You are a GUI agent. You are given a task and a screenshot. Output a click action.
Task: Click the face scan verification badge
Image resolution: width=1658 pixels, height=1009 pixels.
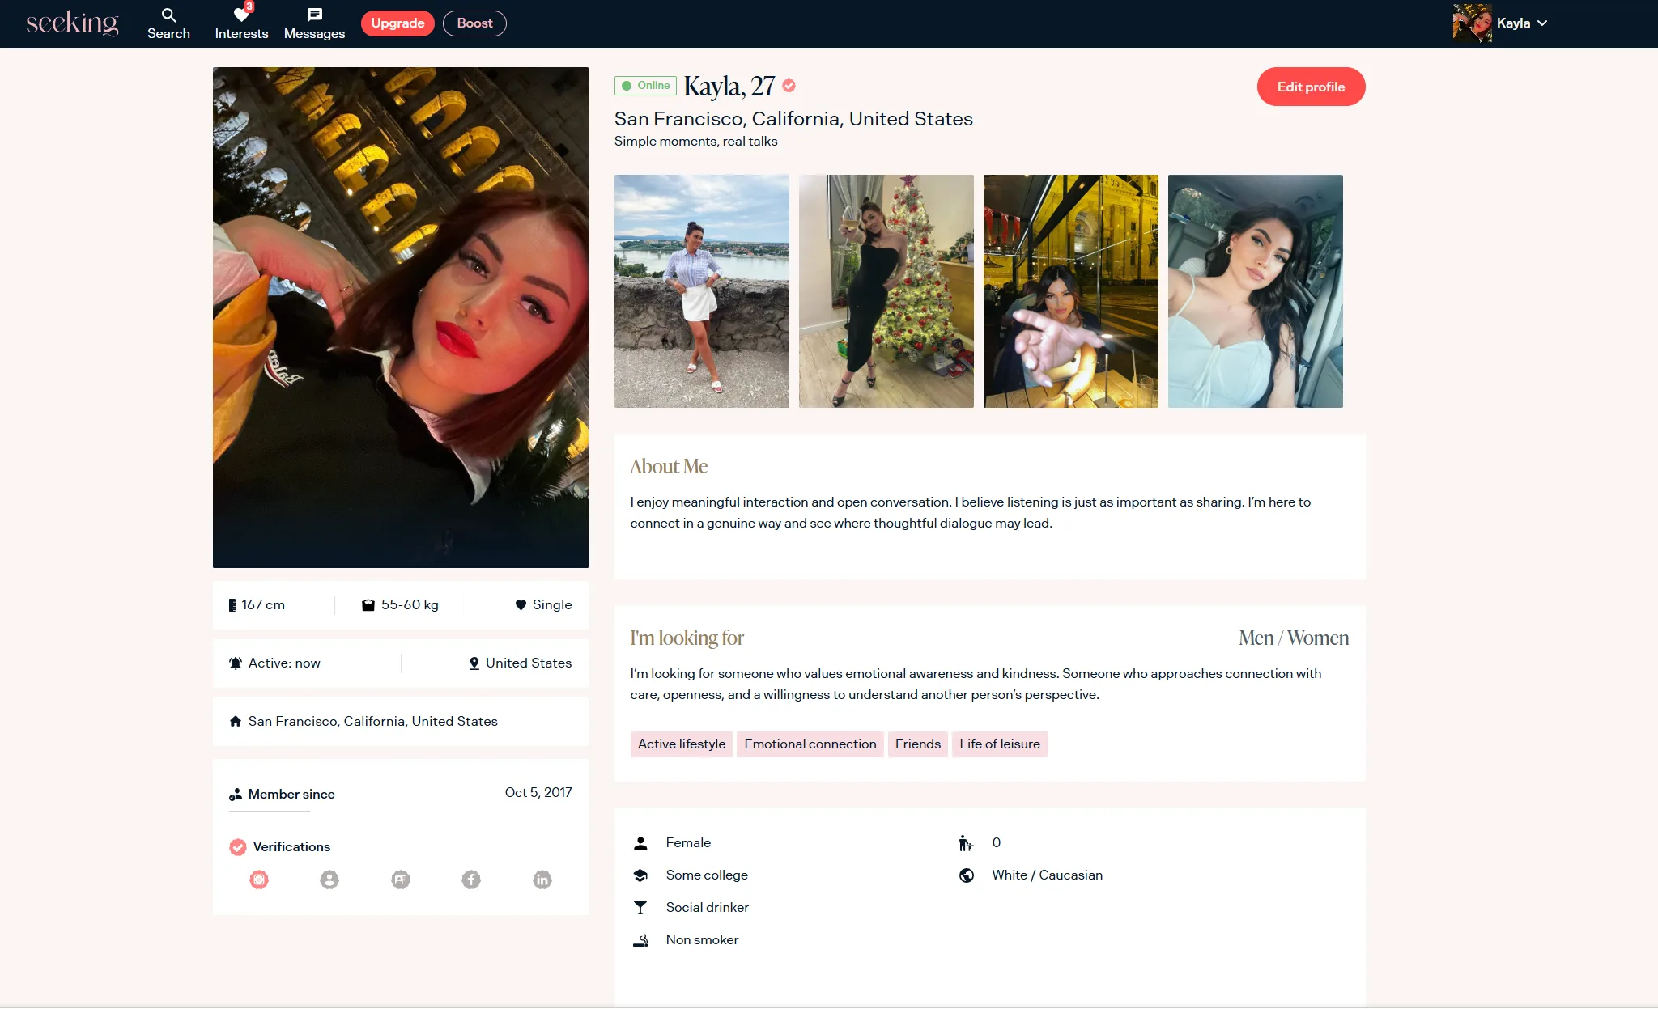(259, 880)
